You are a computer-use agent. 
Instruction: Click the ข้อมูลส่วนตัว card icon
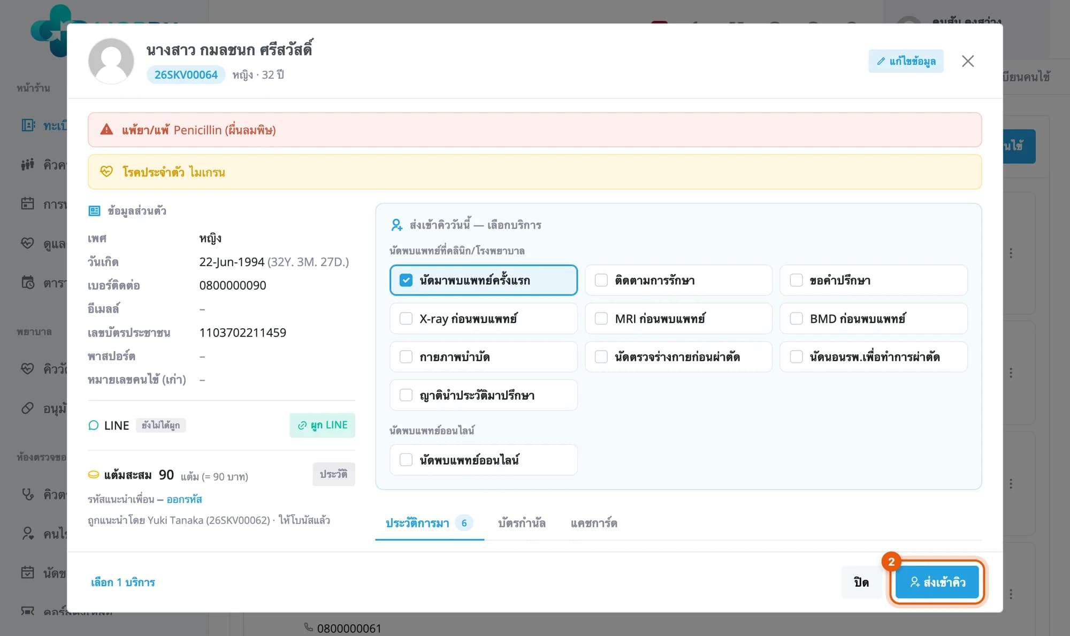click(x=94, y=211)
